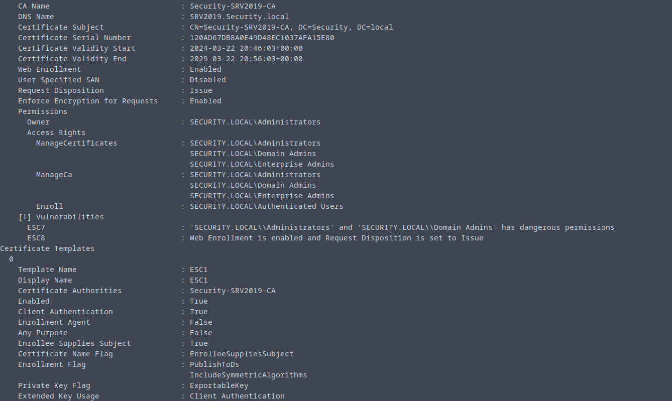The width and height of the screenshot is (672, 401).
Task: Click the Web Enrollment label
Action: click(49, 70)
